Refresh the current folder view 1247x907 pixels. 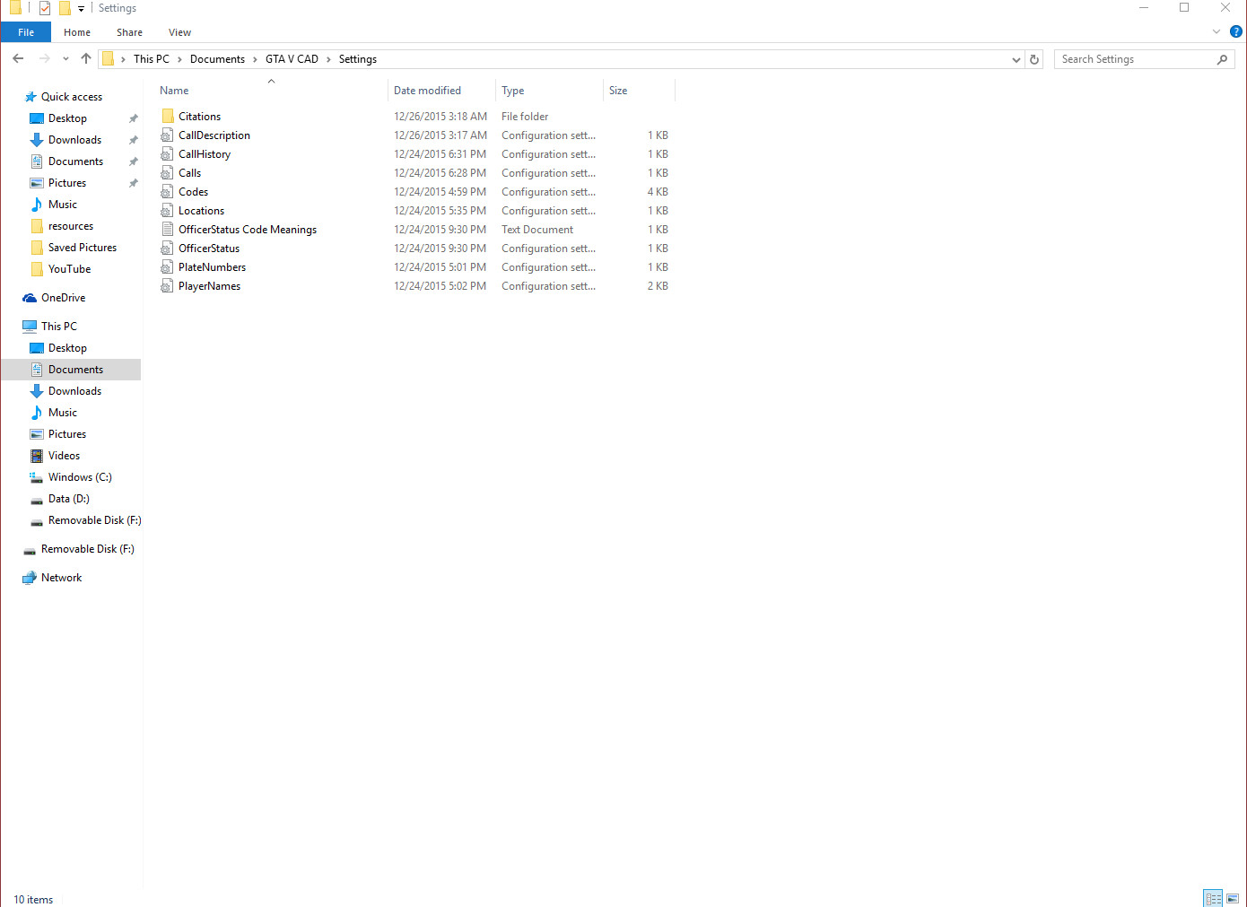(x=1034, y=59)
